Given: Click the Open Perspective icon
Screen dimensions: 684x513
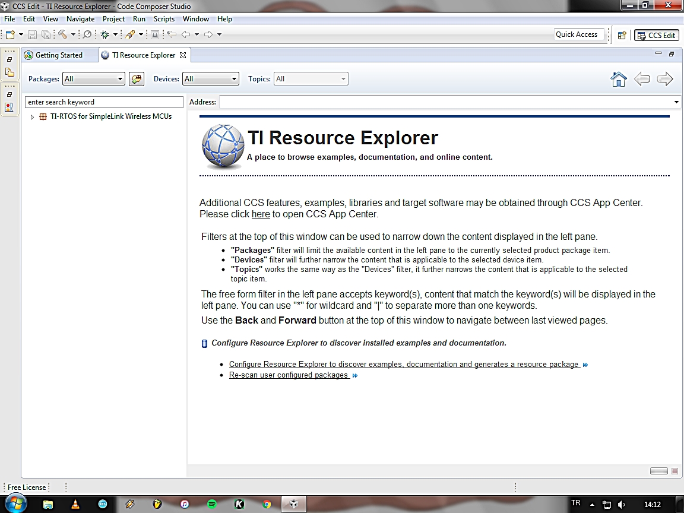Looking at the screenshot, I should tap(622, 35).
